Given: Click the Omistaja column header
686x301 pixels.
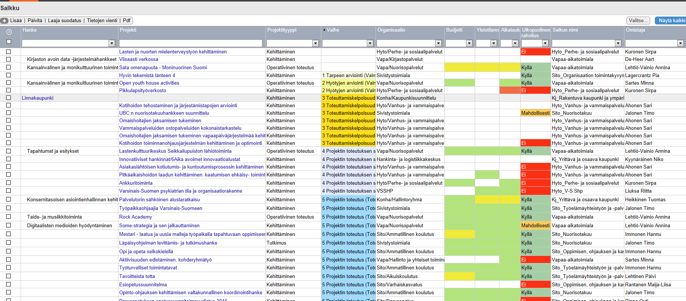Looking at the screenshot, I should (635, 30).
